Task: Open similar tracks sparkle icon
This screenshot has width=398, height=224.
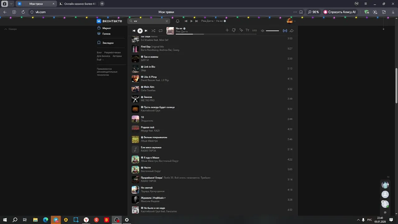Action: coord(241,30)
